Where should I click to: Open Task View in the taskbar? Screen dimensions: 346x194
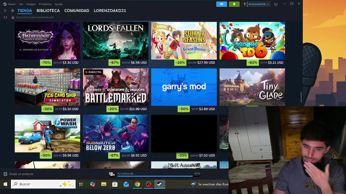point(81,184)
